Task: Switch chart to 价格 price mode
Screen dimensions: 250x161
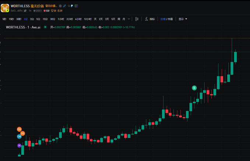Action: (x=163, y=19)
